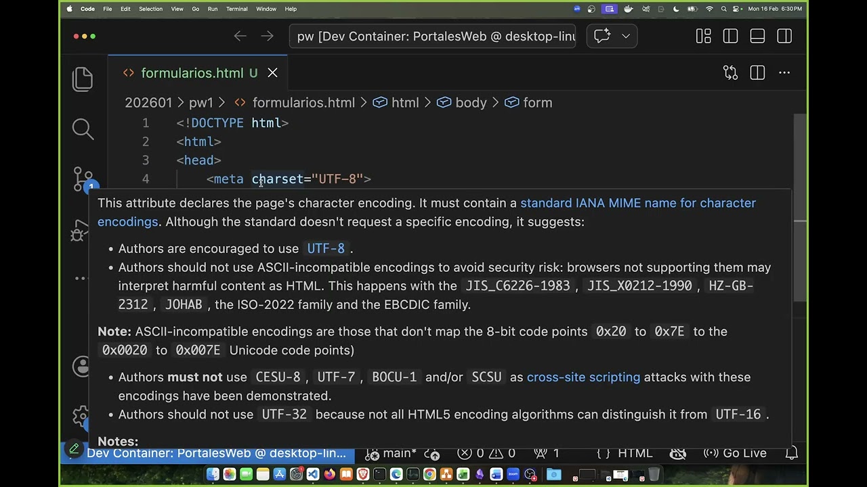This screenshot has height=487, width=867.
Task: Toggle the secondary side bar
Action: click(x=784, y=36)
